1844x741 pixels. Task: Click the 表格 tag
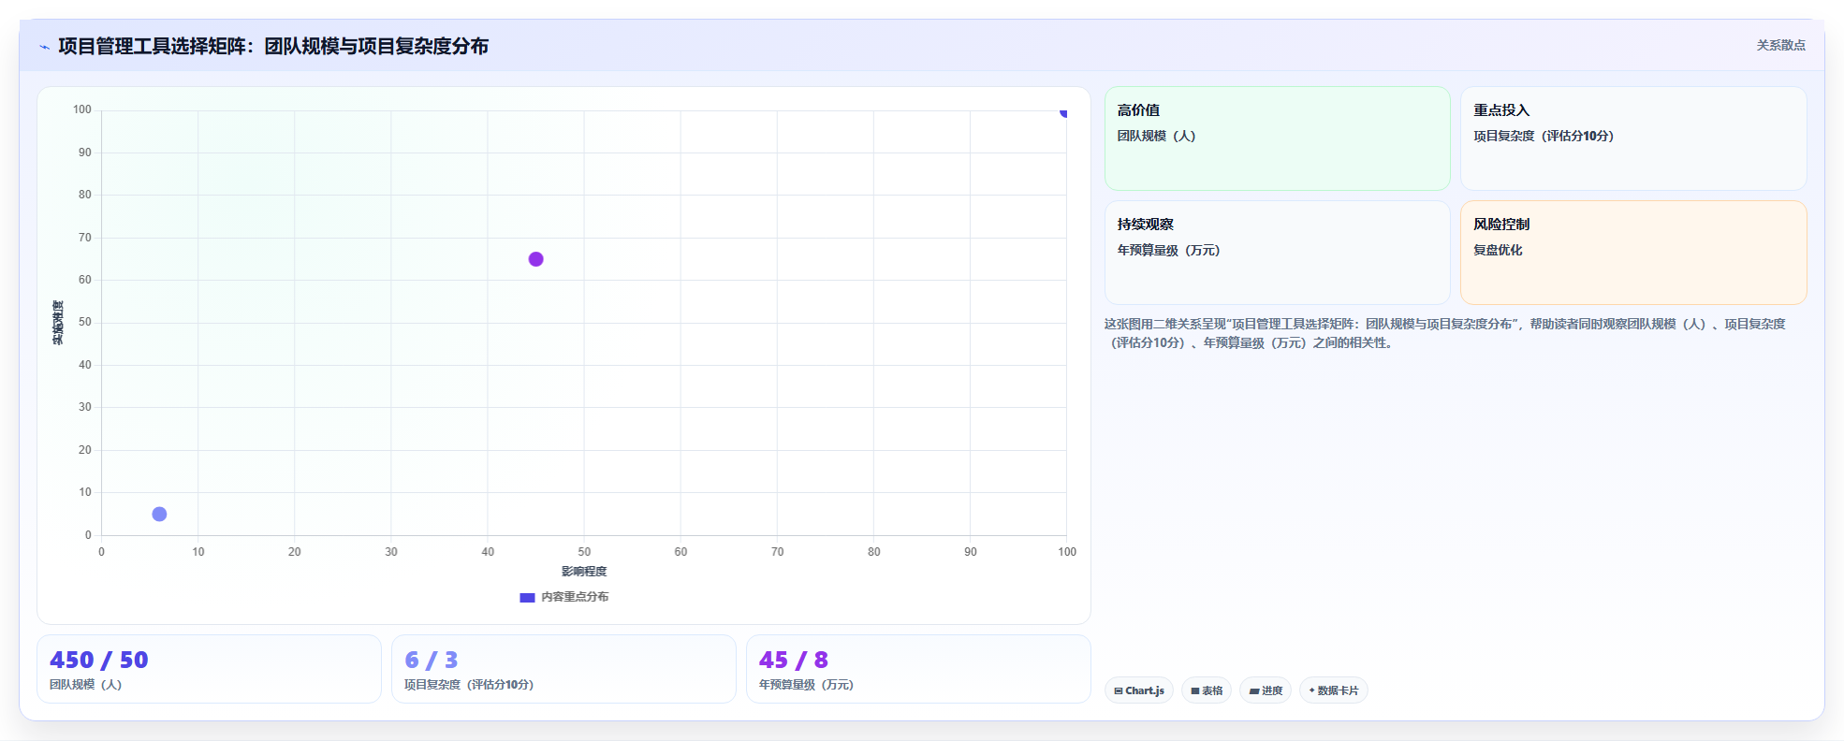[x=1207, y=690]
